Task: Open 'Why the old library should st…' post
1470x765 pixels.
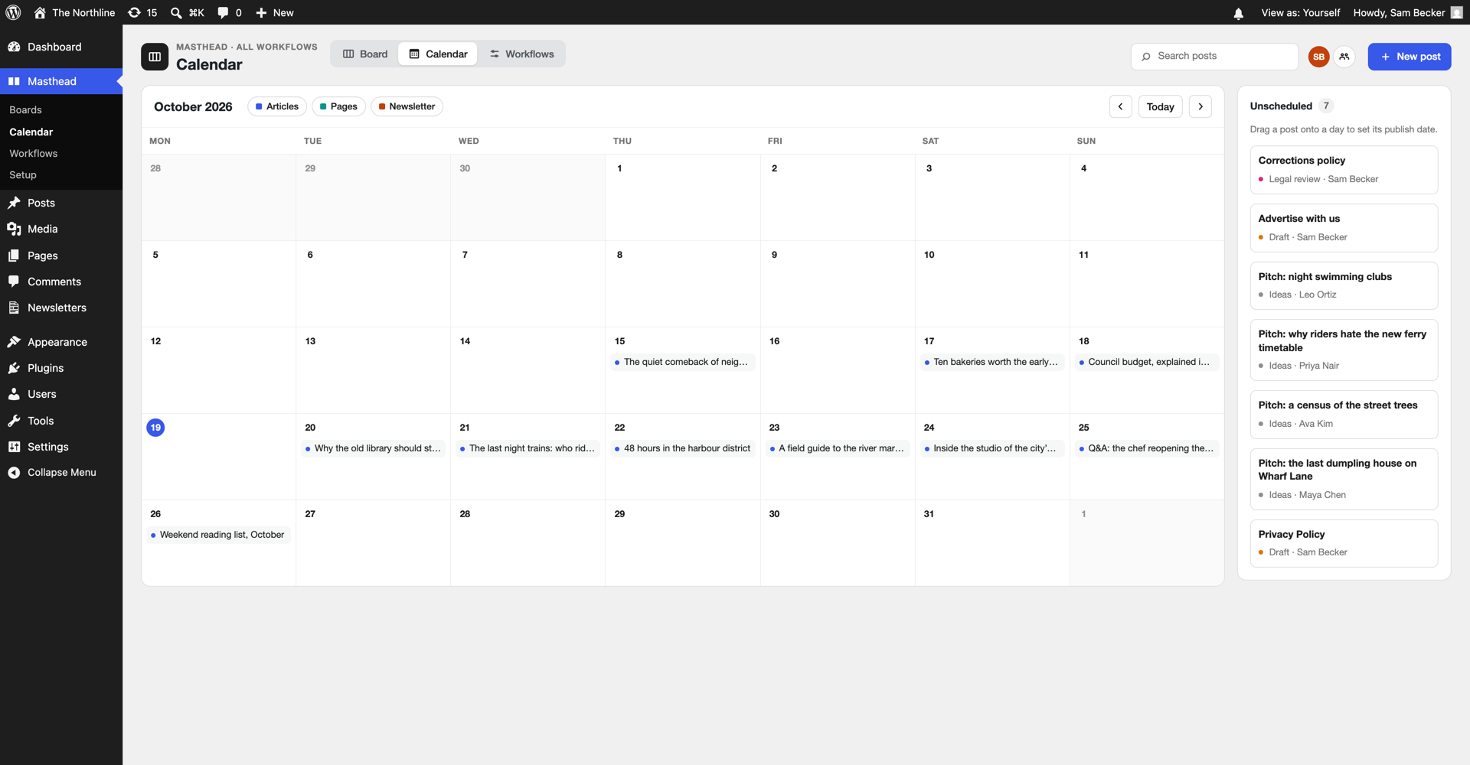Action: 374,448
